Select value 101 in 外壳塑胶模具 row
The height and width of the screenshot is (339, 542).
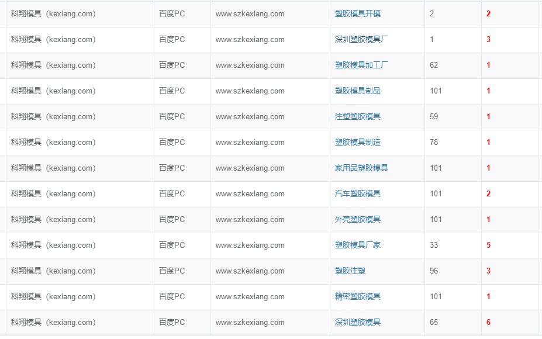click(x=436, y=219)
